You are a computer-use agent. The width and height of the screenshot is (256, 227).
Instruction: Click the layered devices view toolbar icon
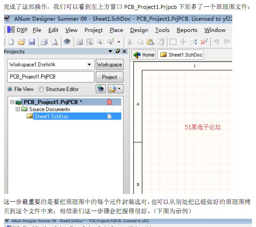point(67,42)
